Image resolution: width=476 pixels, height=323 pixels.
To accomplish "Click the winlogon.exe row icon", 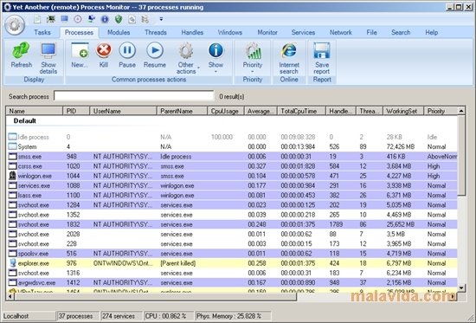I will (12, 176).
